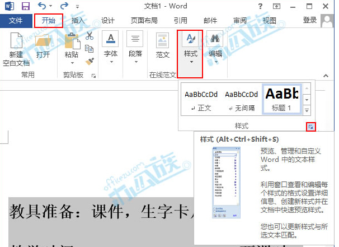Screen dimensions: 339x247
Task: Open 剪贴板 dialog launcher
Action: click(93, 76)
